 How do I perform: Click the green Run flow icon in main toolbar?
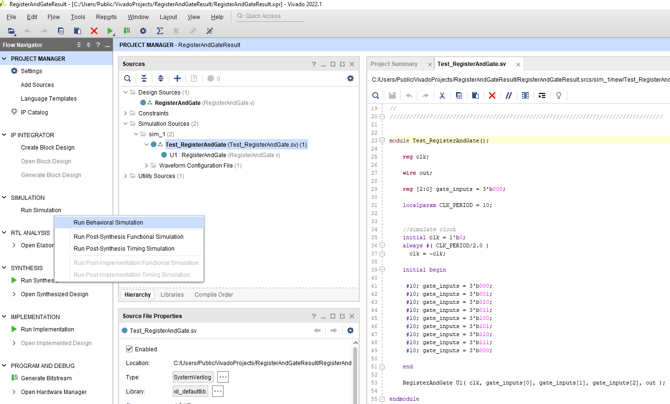(110, 31)
